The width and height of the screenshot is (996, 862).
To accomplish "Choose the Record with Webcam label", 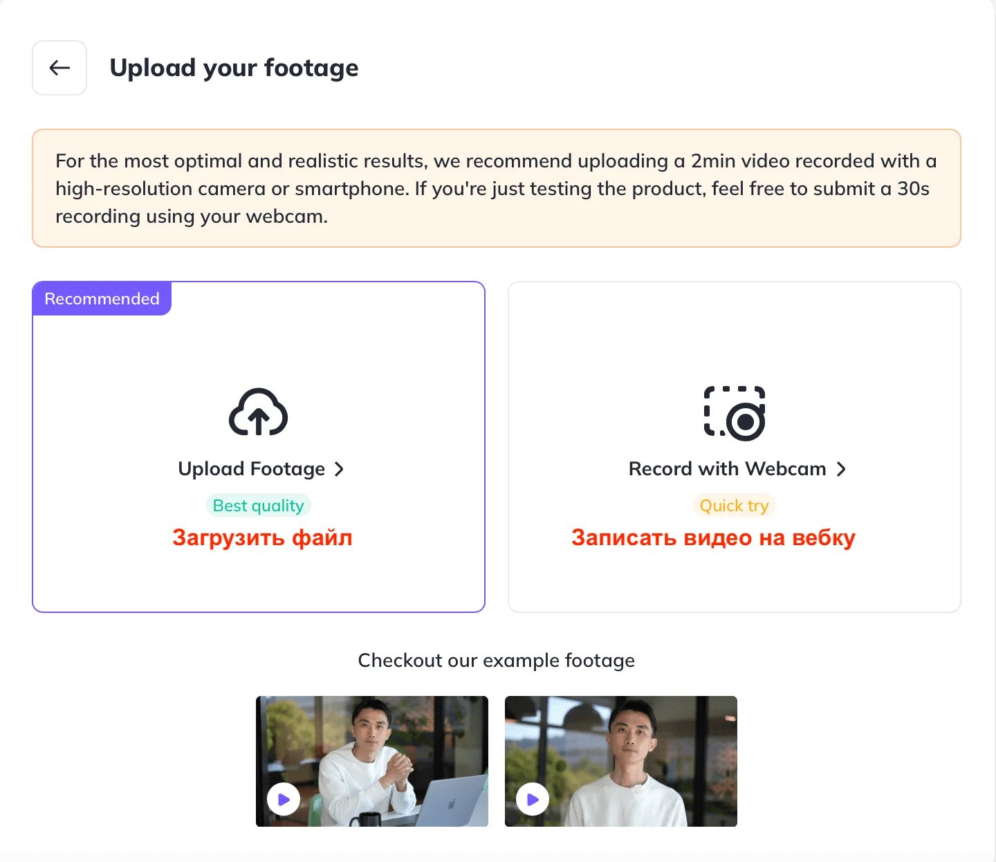I will (727, 469).
